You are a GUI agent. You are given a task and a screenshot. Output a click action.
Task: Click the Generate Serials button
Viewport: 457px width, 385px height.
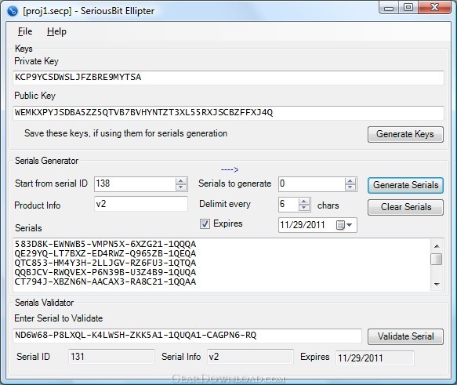pyautogui.click(x=405, y=185)
